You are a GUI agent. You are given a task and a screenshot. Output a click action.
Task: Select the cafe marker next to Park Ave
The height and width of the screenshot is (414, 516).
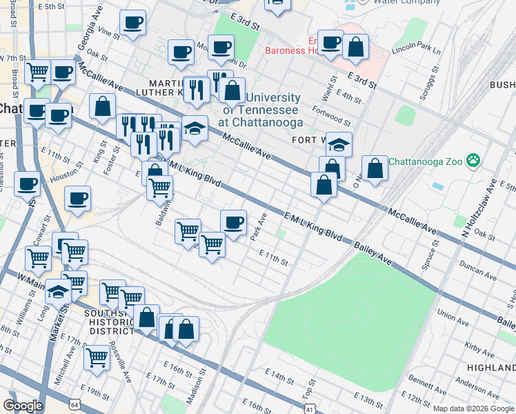click(233, 224)
